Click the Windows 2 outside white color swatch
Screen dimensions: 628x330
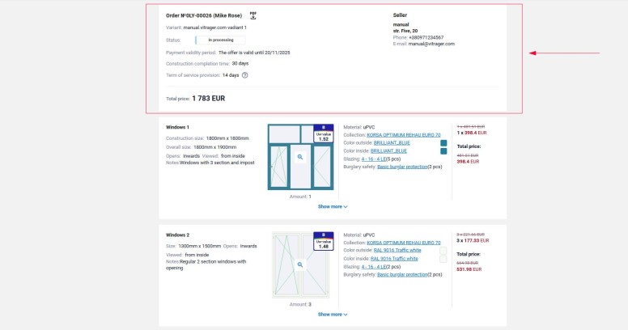tap(443, 250)
